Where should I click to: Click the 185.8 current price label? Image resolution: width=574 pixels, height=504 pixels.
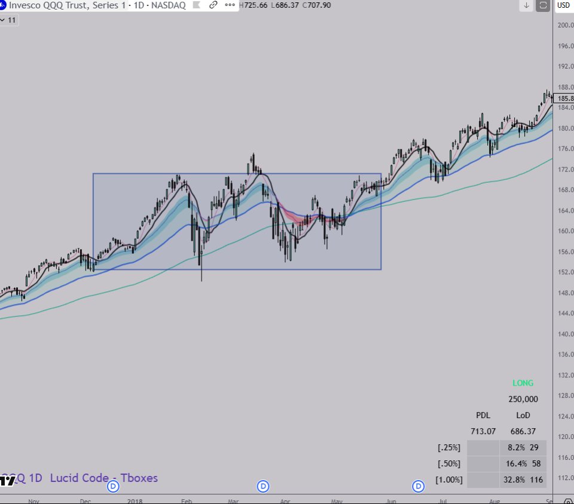coord(564,99)
